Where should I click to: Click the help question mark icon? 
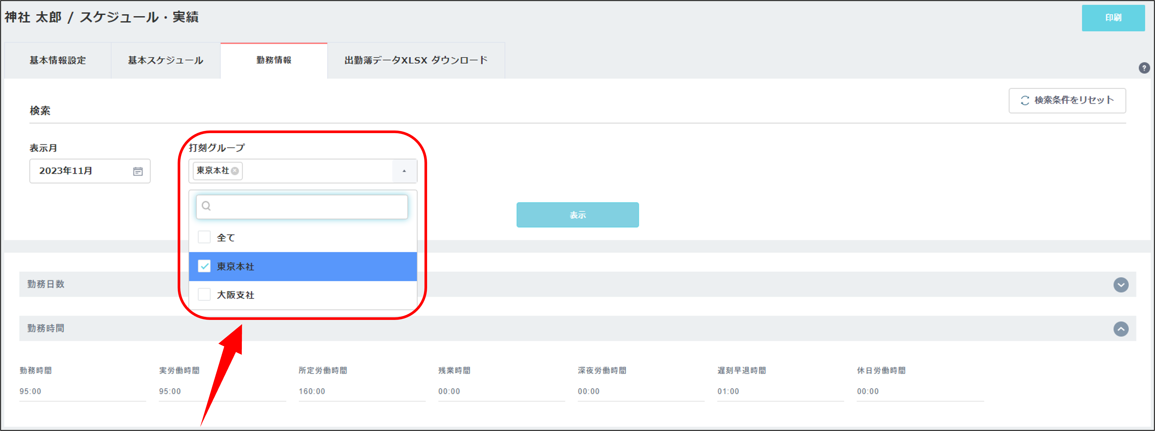pos(1144,68)
